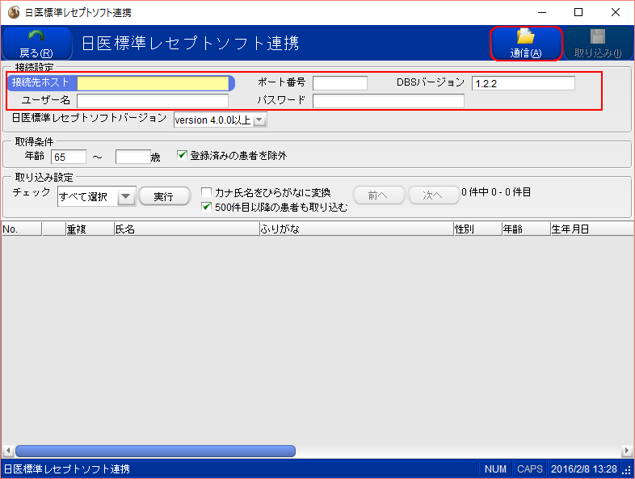Click the 前へ button

tap(379, 195)
